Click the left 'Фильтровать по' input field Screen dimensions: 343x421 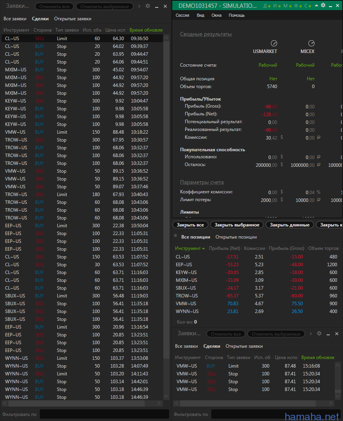104,414
